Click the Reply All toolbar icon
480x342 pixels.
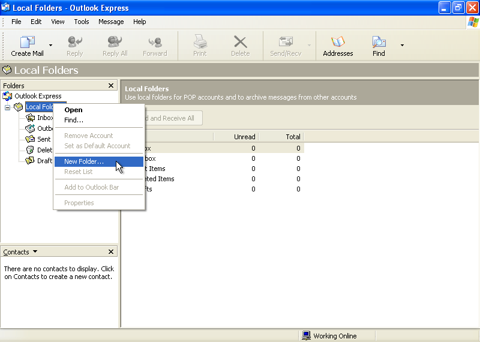(x=115, y=42)
